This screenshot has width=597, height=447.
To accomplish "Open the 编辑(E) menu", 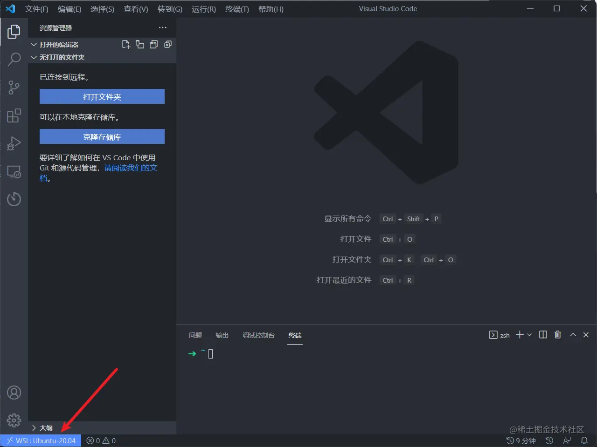I will (69, 9).
